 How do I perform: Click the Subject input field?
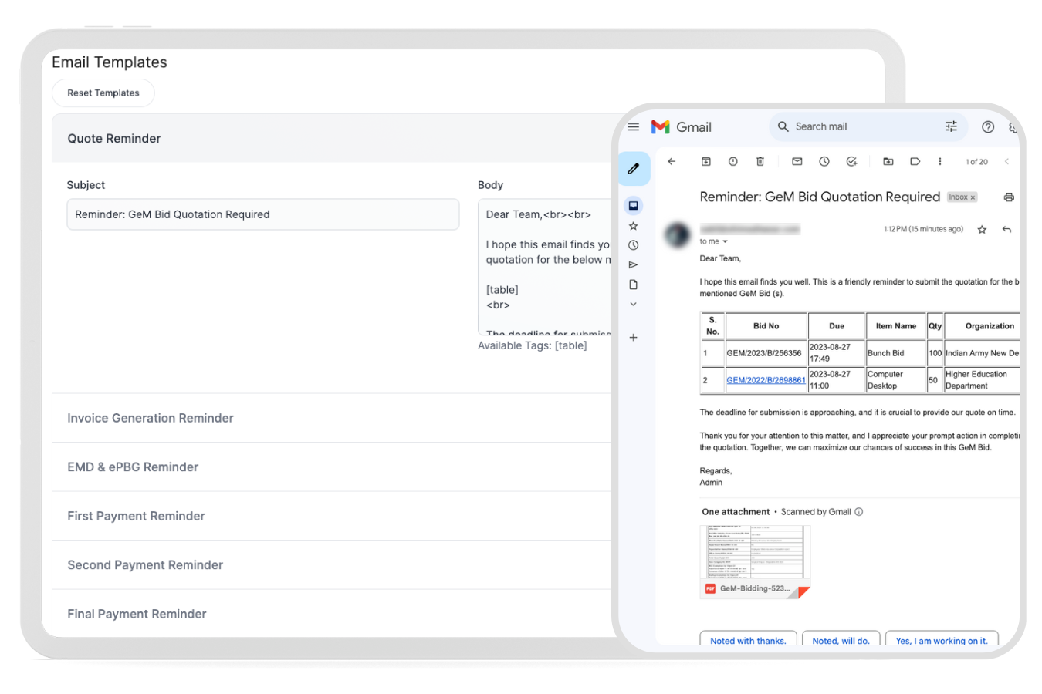[x=262, y=214]
